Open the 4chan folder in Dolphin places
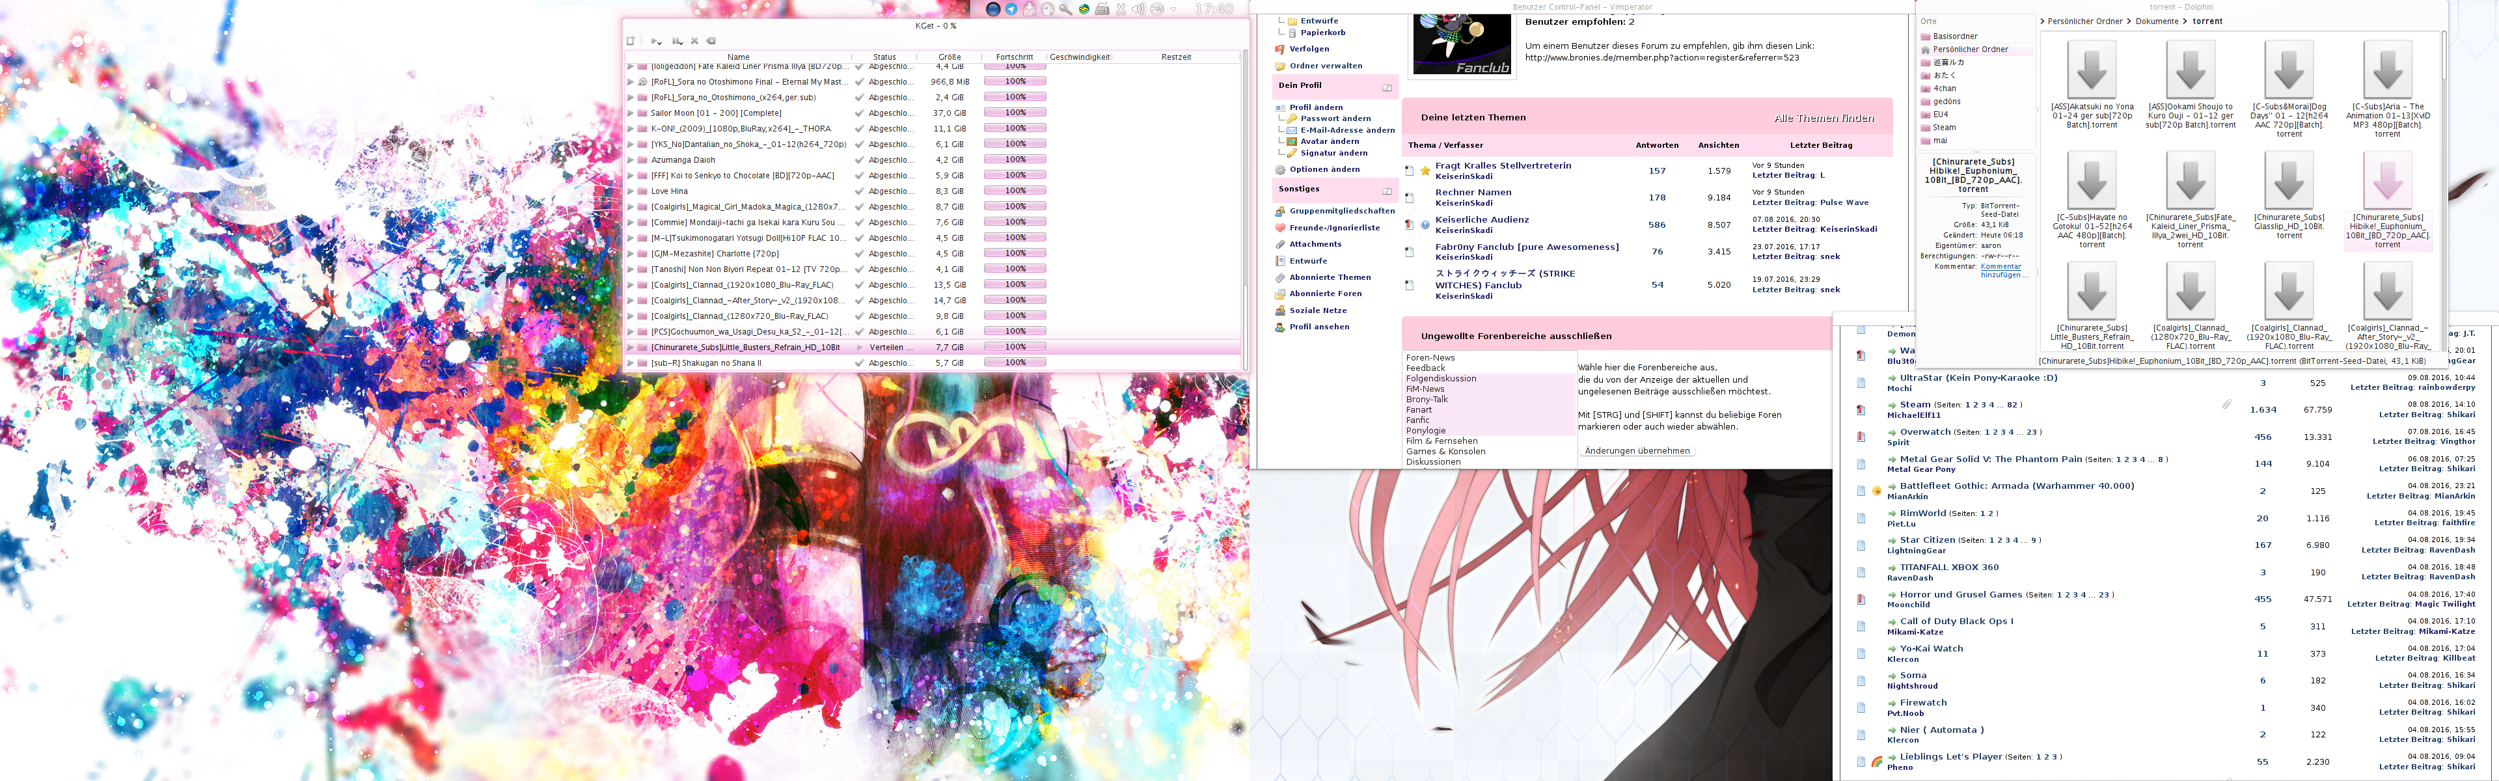The image size is (2499, 781). click(1944, 89)
